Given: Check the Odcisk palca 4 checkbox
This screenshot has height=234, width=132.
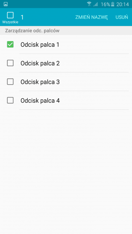Looking at the screenshot, I should tap(10, 100).
